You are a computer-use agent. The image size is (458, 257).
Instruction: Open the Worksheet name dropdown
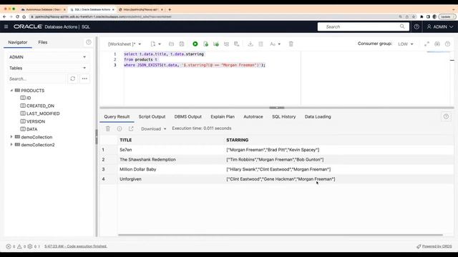point(125,44)
